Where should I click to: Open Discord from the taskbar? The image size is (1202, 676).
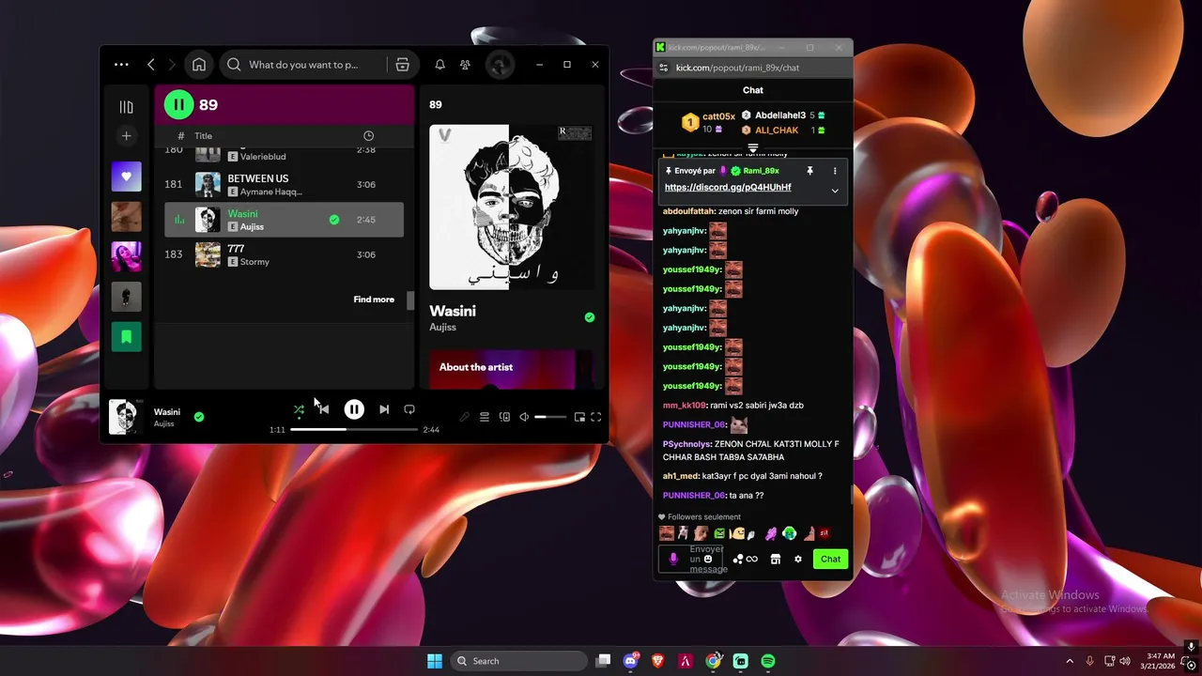click(631, 661)
